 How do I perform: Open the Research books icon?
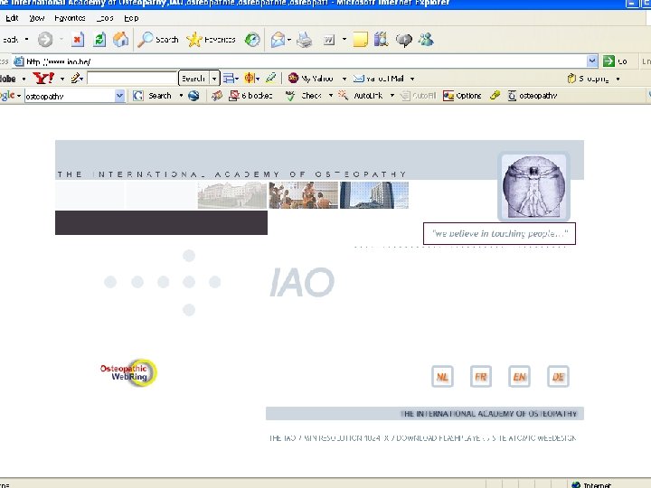coord(381,40)
